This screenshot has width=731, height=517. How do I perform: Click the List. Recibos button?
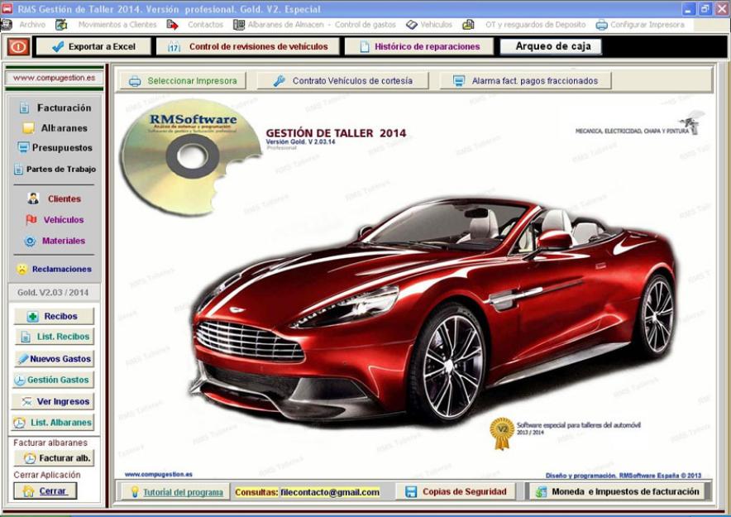coord(54,337)
